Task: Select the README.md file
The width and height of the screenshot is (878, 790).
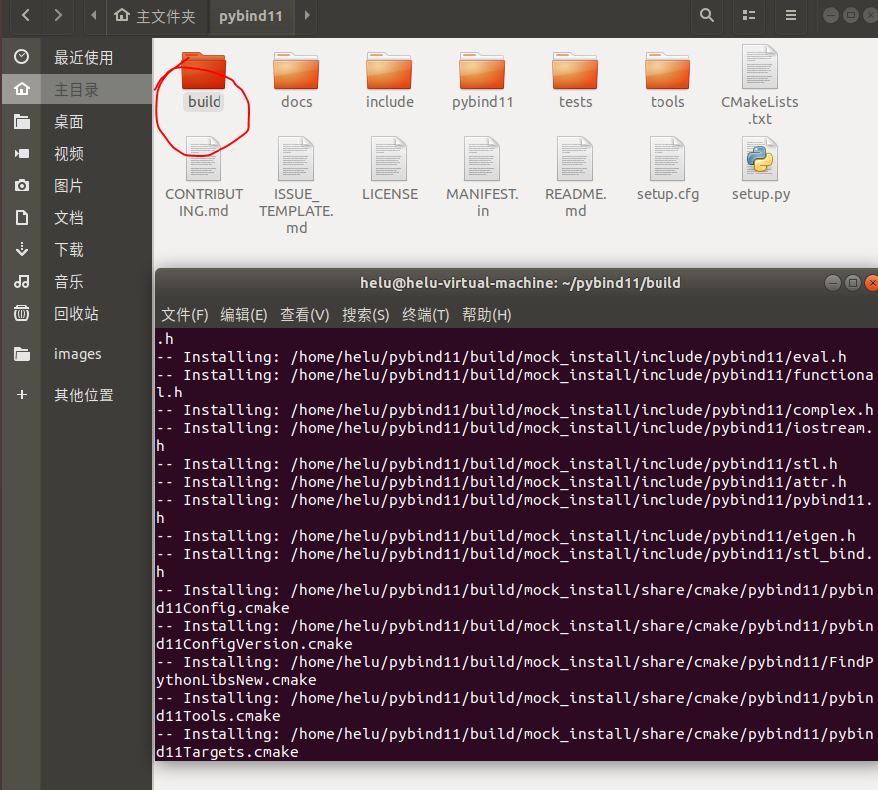Action: 575,177
